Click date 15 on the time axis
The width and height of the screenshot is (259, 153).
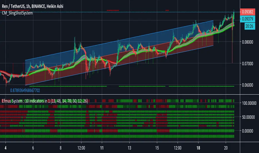click(157, 148)
